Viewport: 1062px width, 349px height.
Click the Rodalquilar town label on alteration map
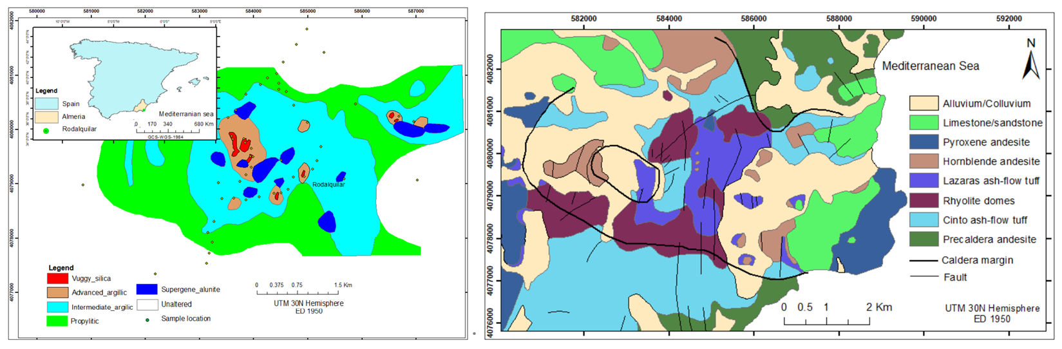pos(328,185)
